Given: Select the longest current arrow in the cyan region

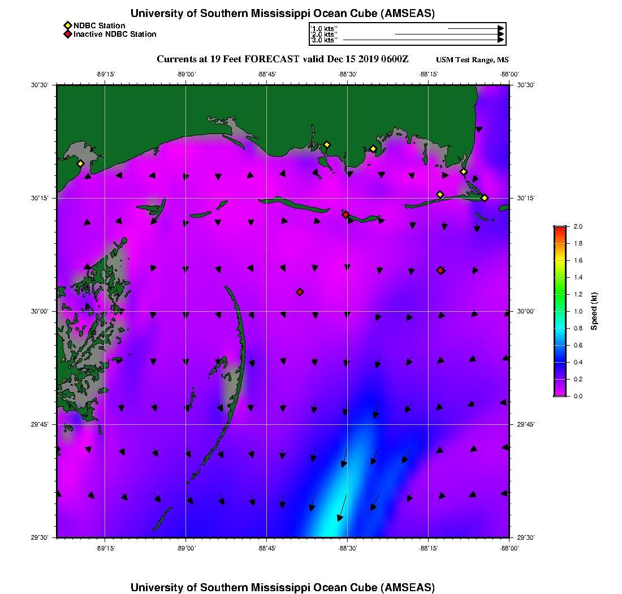Looking at the screenshot, I should 342,507.
